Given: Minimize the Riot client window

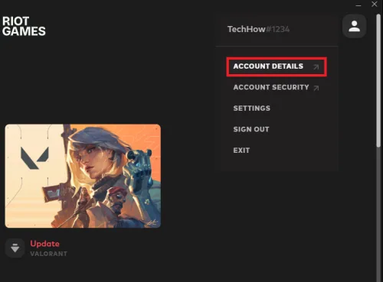Looking at the screenshot, I should coord(358,5).
